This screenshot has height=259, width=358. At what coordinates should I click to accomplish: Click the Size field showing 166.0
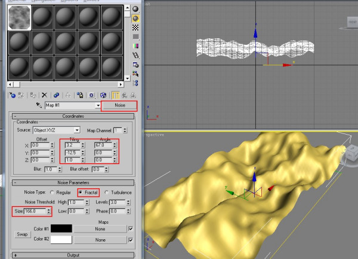35,211
